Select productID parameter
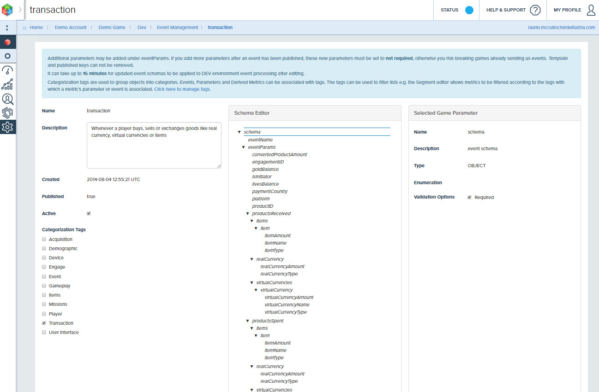Image resolution: width=599 pixels, height=392 pixels. point(263,206)
